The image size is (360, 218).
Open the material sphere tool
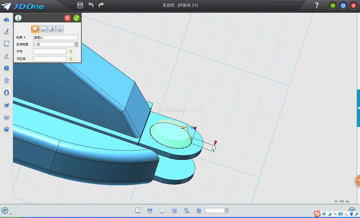[x=6, y=129]
